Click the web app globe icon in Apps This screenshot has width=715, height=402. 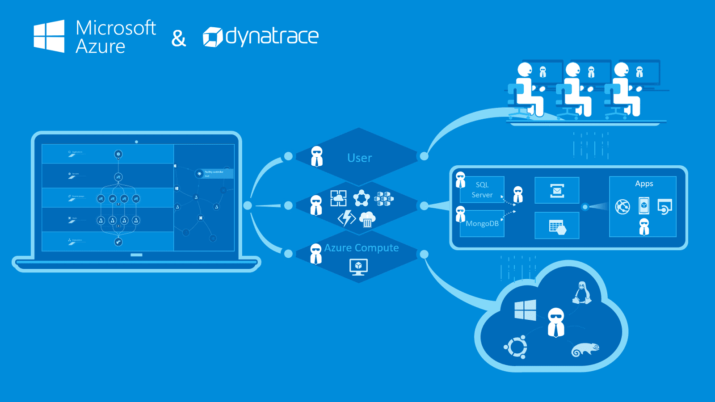point(622,207)
